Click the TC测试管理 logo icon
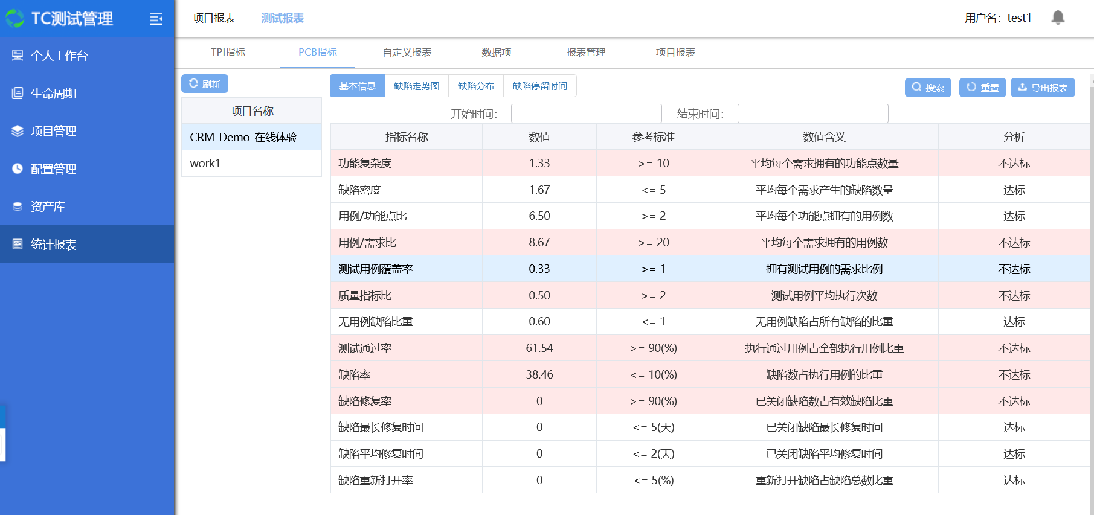The width and height of the screenshot is (1094, 515). 14,19
